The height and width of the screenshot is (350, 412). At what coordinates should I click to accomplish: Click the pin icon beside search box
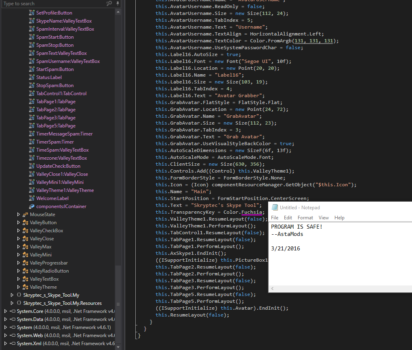click(118, 3)
